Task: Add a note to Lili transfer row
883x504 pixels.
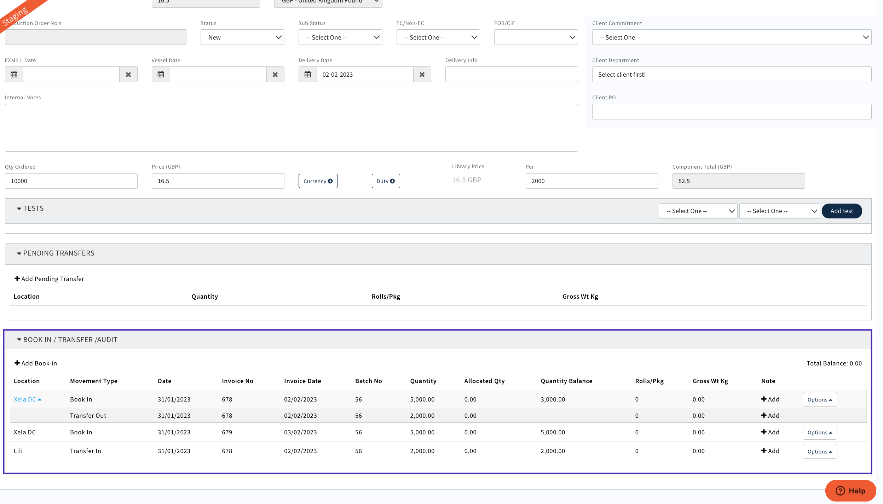Action: (x=770, y=451)
